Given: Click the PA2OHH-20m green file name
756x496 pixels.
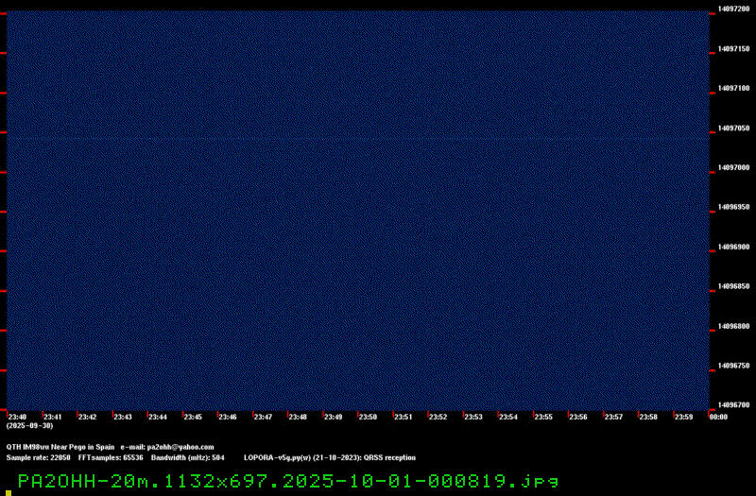Looking at the screenshot, I should tap(288, 481).
